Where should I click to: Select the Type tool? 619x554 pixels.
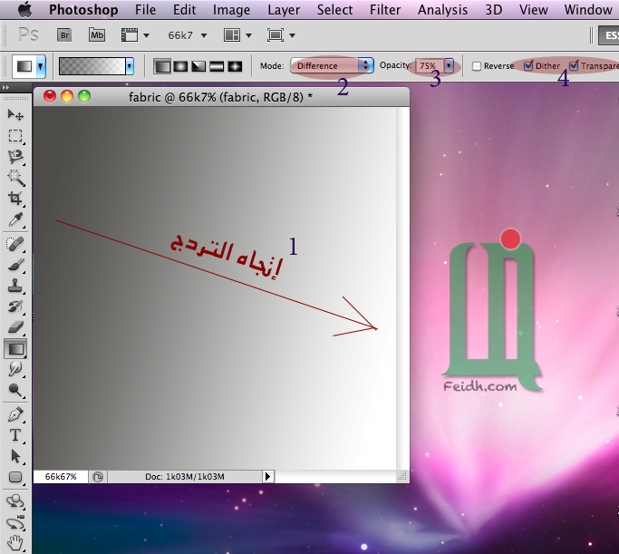(15, 435)
